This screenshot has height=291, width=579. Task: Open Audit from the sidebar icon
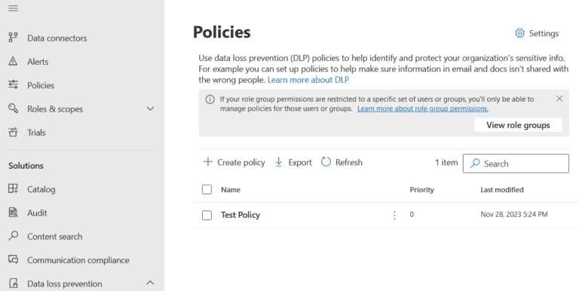click(14, 213)
